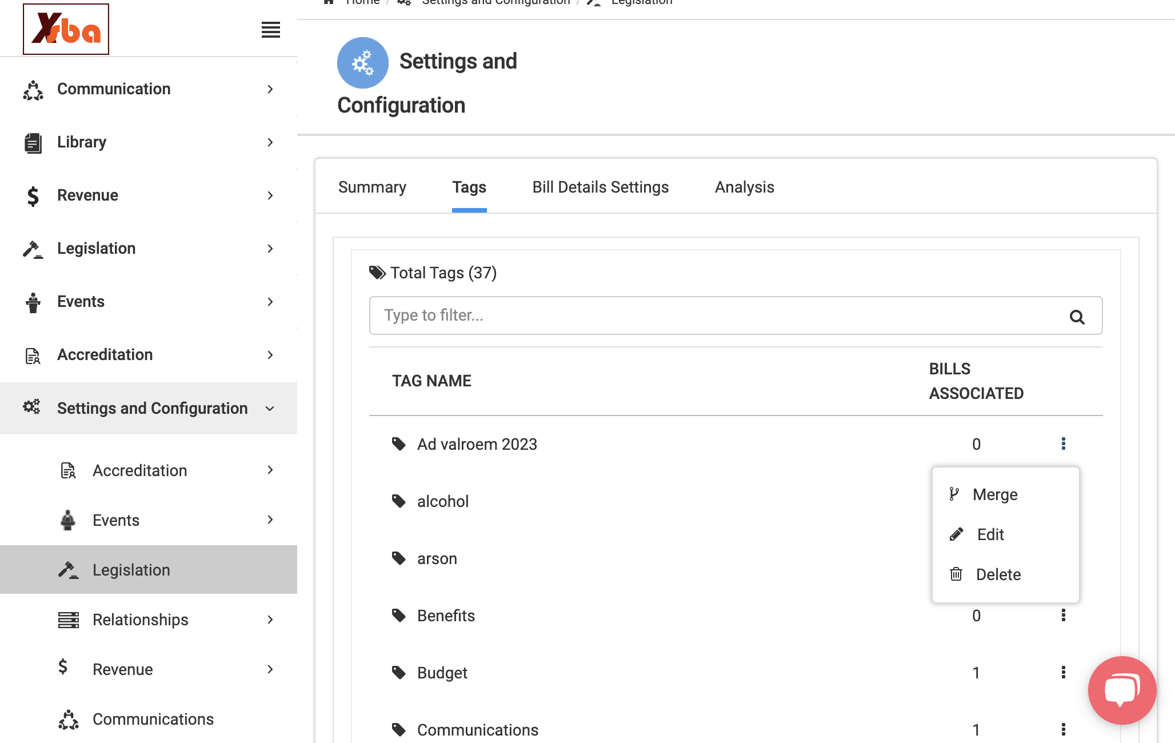Viewport: 1175px width, 743px height.
Task: Open the kebab menu for Ad valroem 2023
Action: point(1064,444)
